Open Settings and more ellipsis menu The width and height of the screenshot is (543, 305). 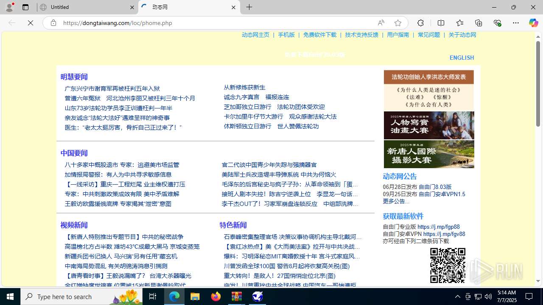pyautogui.click(x=516, y=23)
